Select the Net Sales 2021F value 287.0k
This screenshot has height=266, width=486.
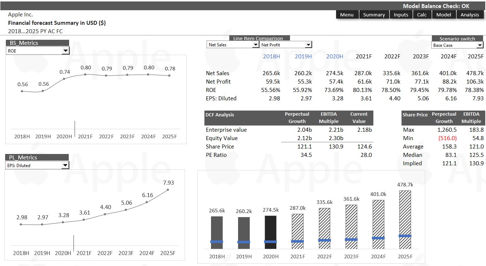click(x=363, y=73)
